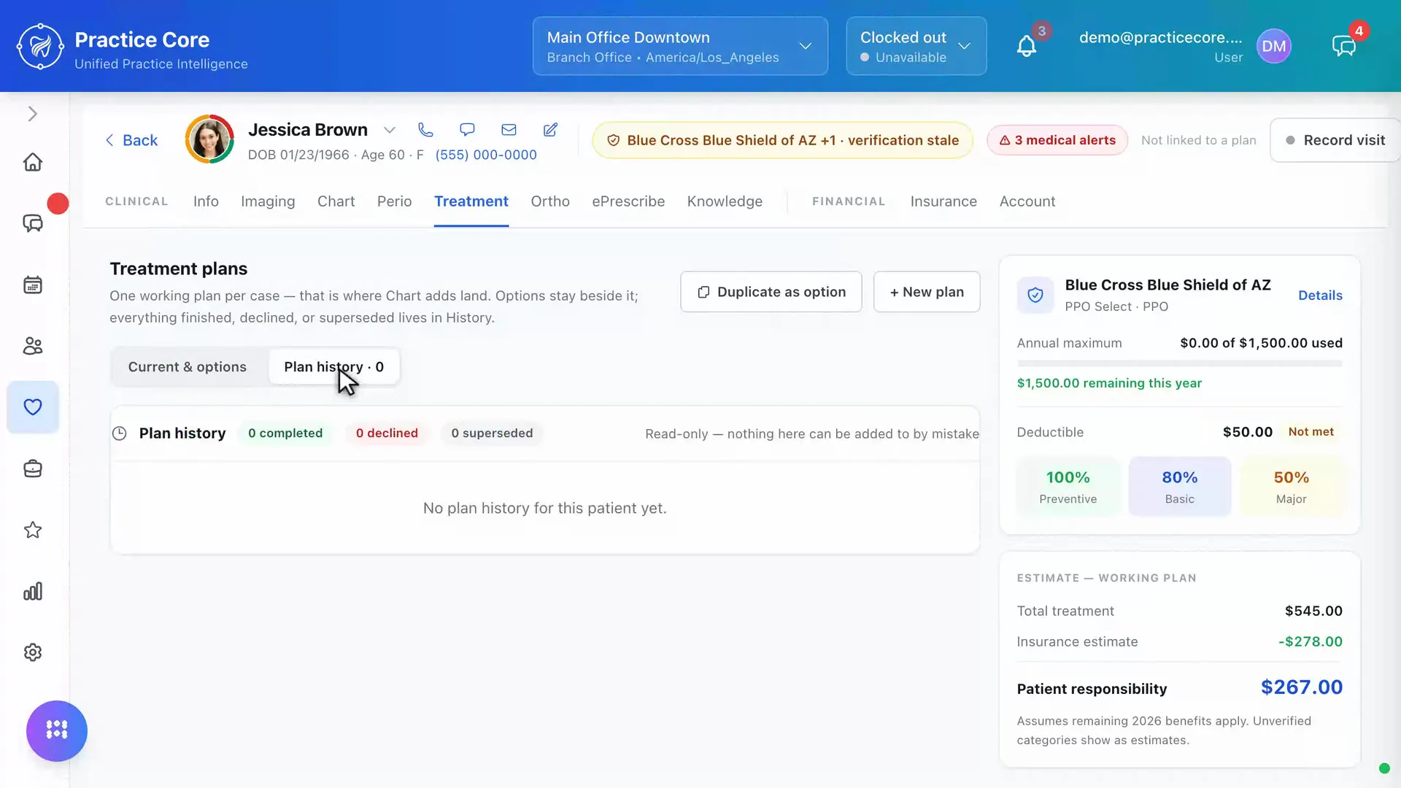This screenshot has height=788, width=1401.
Task: Email patient via envelope icon
Action: [509, 130]
